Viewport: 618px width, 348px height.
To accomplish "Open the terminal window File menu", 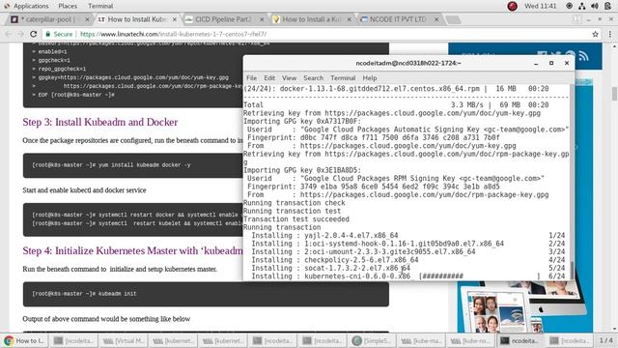I will coord(251,78).
